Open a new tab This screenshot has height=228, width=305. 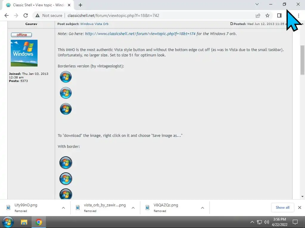[x=80, y=5]
